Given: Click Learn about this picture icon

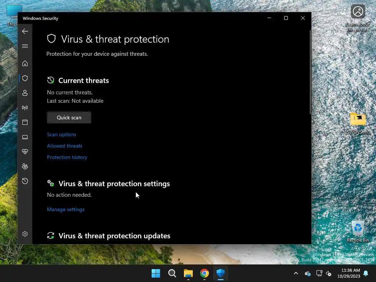Looking at the screenshot, I should pyautogui.click(x=358, y=18).
